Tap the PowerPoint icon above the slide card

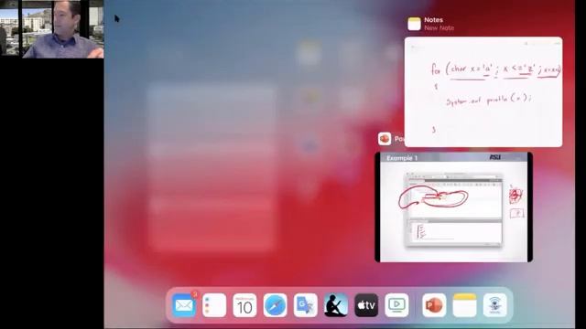click(x=385, y=139)
